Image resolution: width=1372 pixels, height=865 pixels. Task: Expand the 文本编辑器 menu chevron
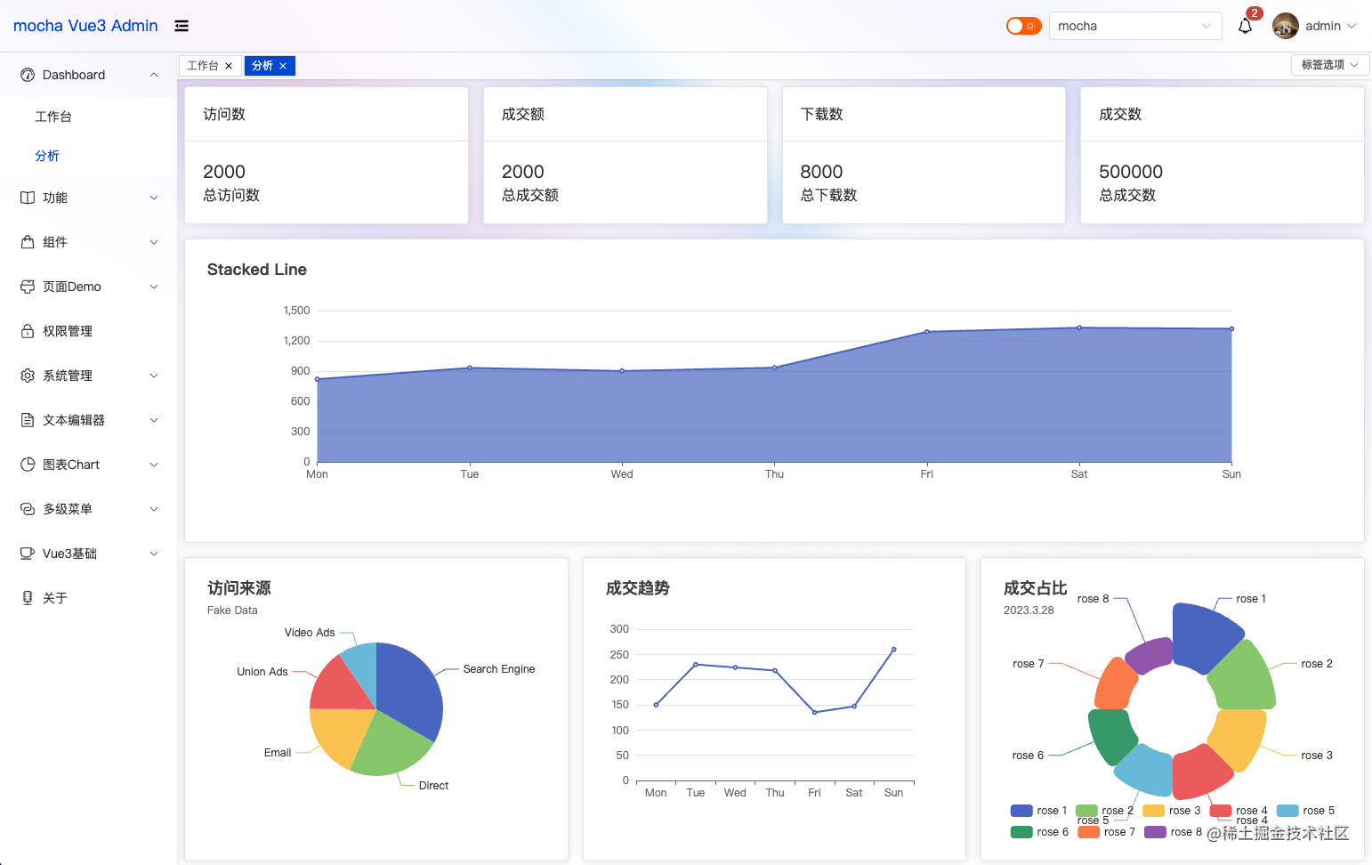pyautogui.click(x=154, y=420)
